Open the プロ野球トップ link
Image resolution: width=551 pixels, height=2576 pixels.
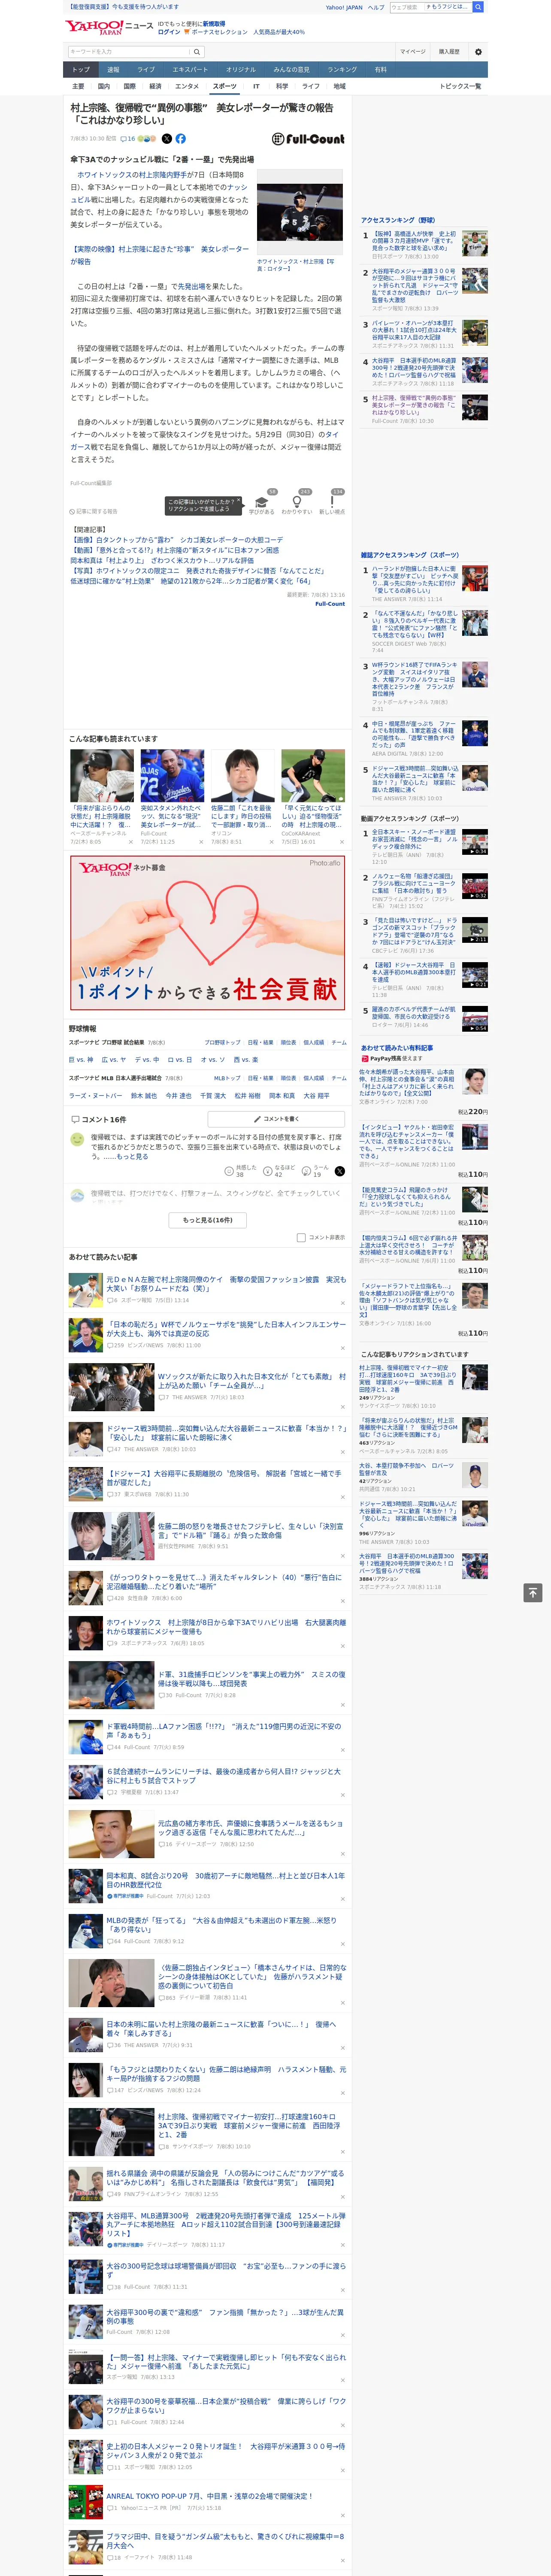222,1042
